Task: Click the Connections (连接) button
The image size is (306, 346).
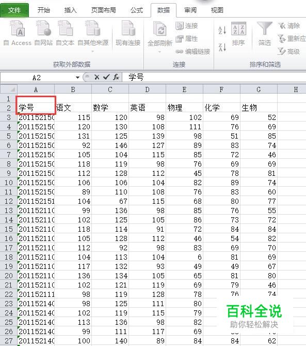Action: (187, 26)
